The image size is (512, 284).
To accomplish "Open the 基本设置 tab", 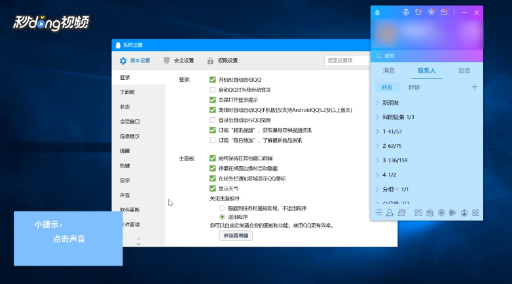I will click(x=135, y=61).
